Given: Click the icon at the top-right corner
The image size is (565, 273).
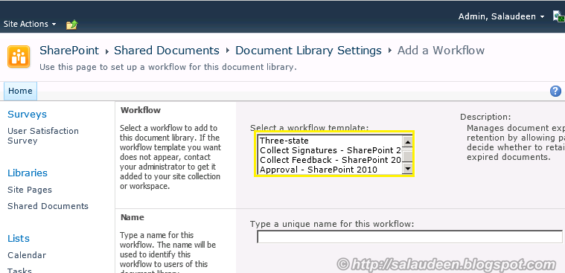Looking at the screenshot, I should (x=559, y=16).
